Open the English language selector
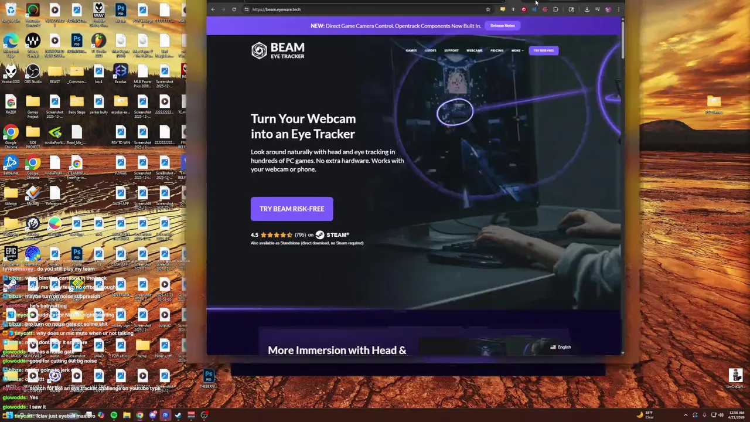 click(561, 347)
